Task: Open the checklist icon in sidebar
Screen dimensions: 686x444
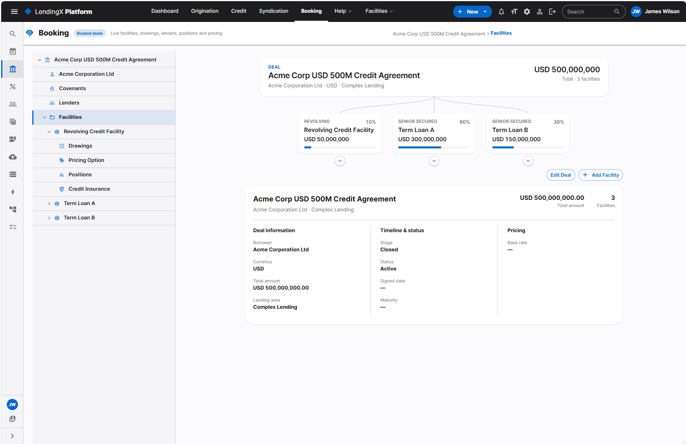Action: [x=13, y=227]
